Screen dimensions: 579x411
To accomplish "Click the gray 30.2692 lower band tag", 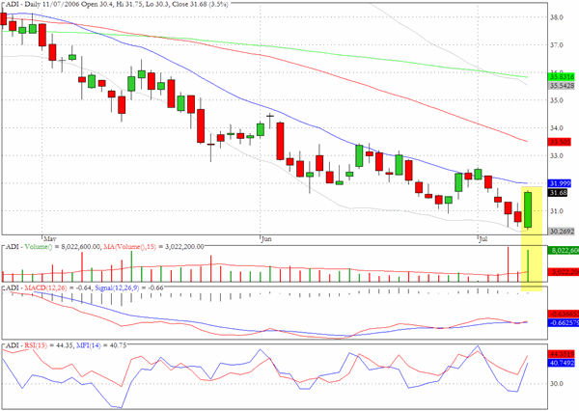I will click(562, 232).
